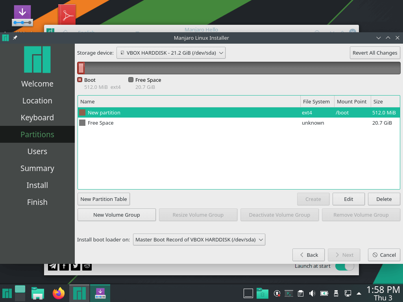Click the Name column header

pos(189,102)
